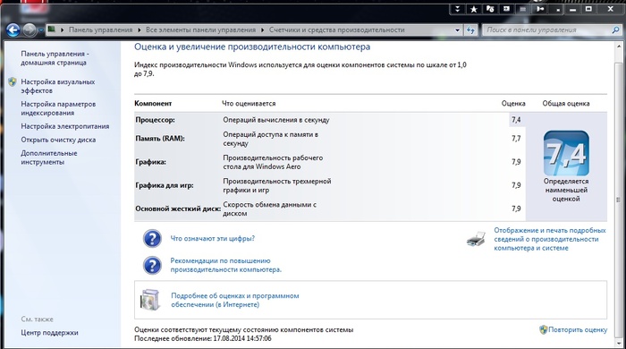This screenshot has height=349, width=626.
Task: Open breadcrumb Счетчики и средства производительности
Action: [336, 30]
